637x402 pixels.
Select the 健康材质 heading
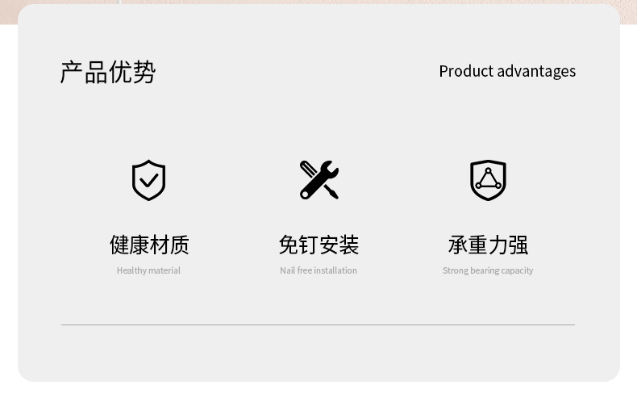coord(149,245)
